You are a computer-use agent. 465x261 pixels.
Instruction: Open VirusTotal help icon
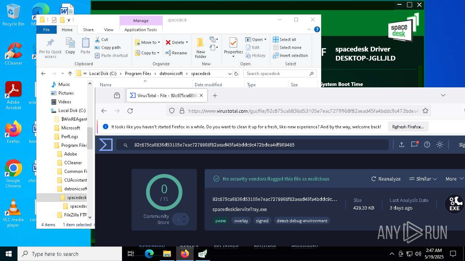427,145
